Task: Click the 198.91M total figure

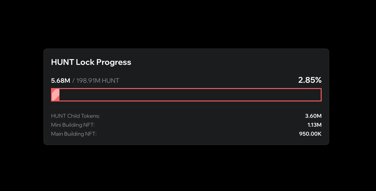Action: [x=88, y=81]
